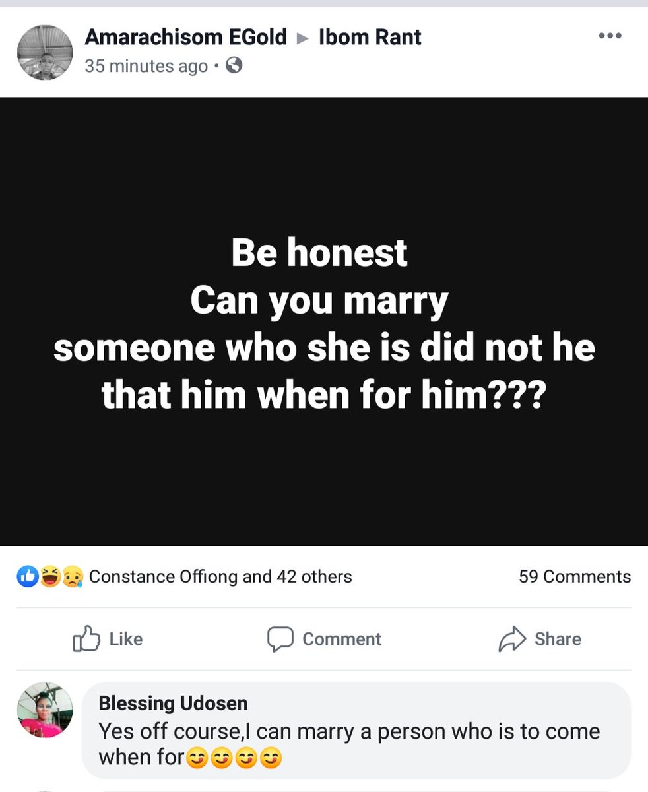Tap the black Be honest post image
Image resolution: width=648 pixels, height=792 pixels.
click(324, 321)
